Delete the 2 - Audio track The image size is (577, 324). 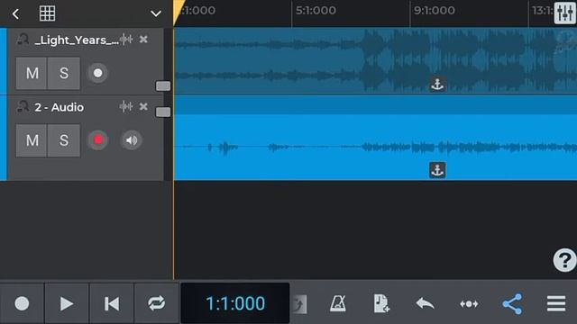143,106
